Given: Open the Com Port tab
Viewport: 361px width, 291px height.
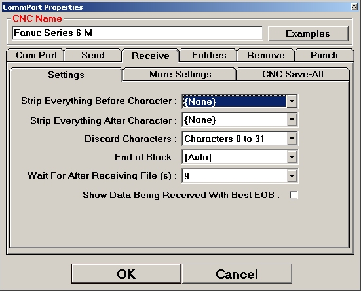Looking at the screenshot, I should tap(35, 56).
